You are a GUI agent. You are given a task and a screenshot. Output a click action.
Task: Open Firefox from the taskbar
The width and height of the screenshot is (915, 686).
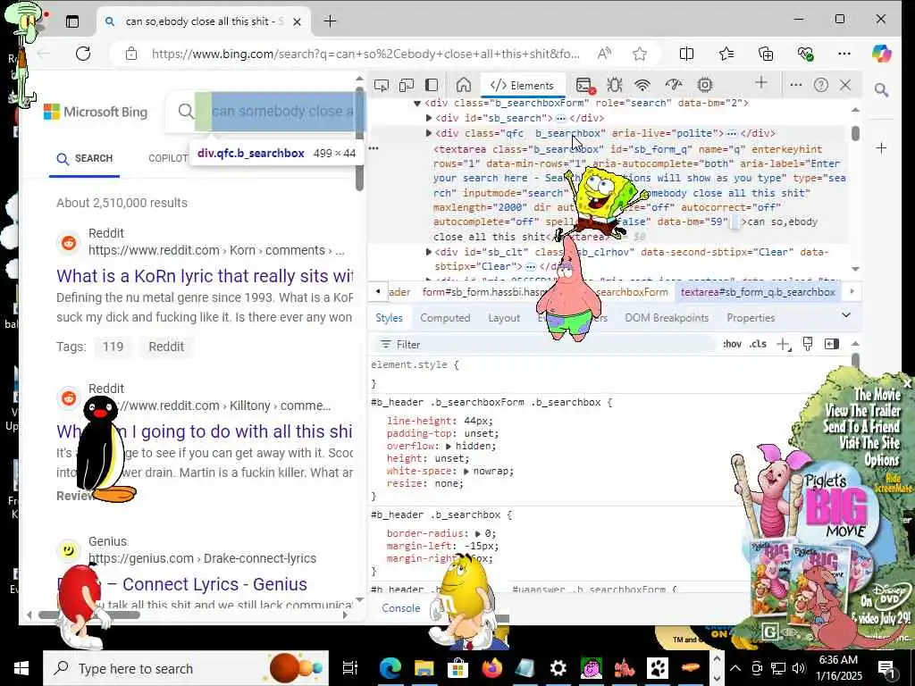pyautogui.click(x=491, y=668)
